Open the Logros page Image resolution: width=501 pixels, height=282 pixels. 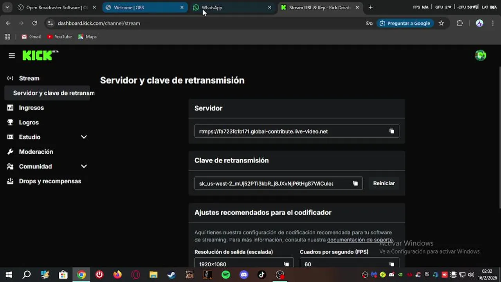pos(29,122)
